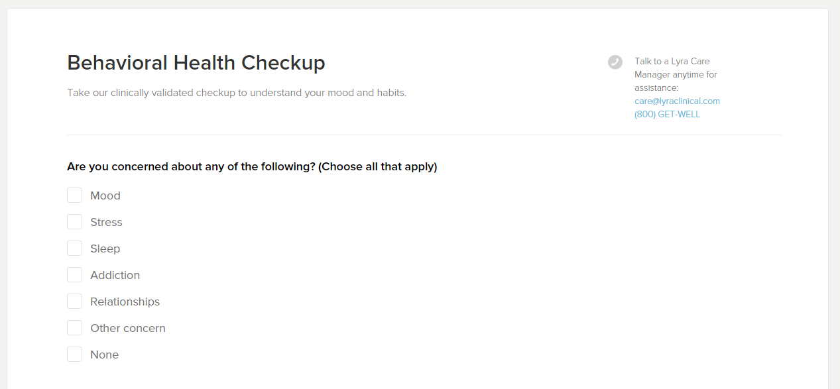Tick the Other concern checkbox
The image size is (840, 389).
(75, 328)
